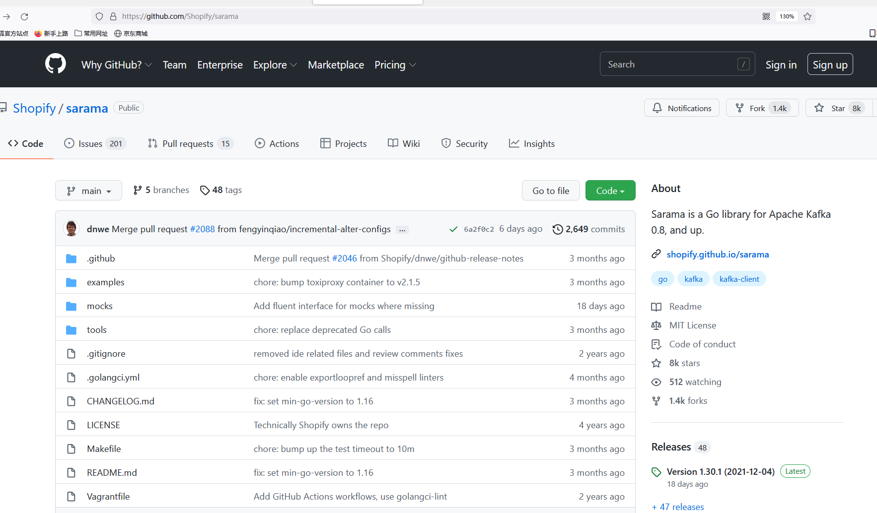The width and height of the screenshot is (877, 513).
Task: Click the Sign in link
Action: tap(781, 65)
